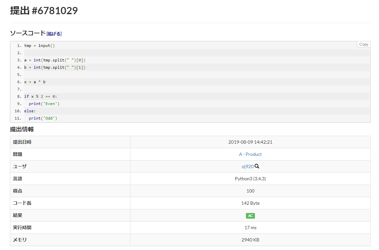This screenshot has height=250, width=379.
Task: Click code line print('Even')
Action: [44, 104]
